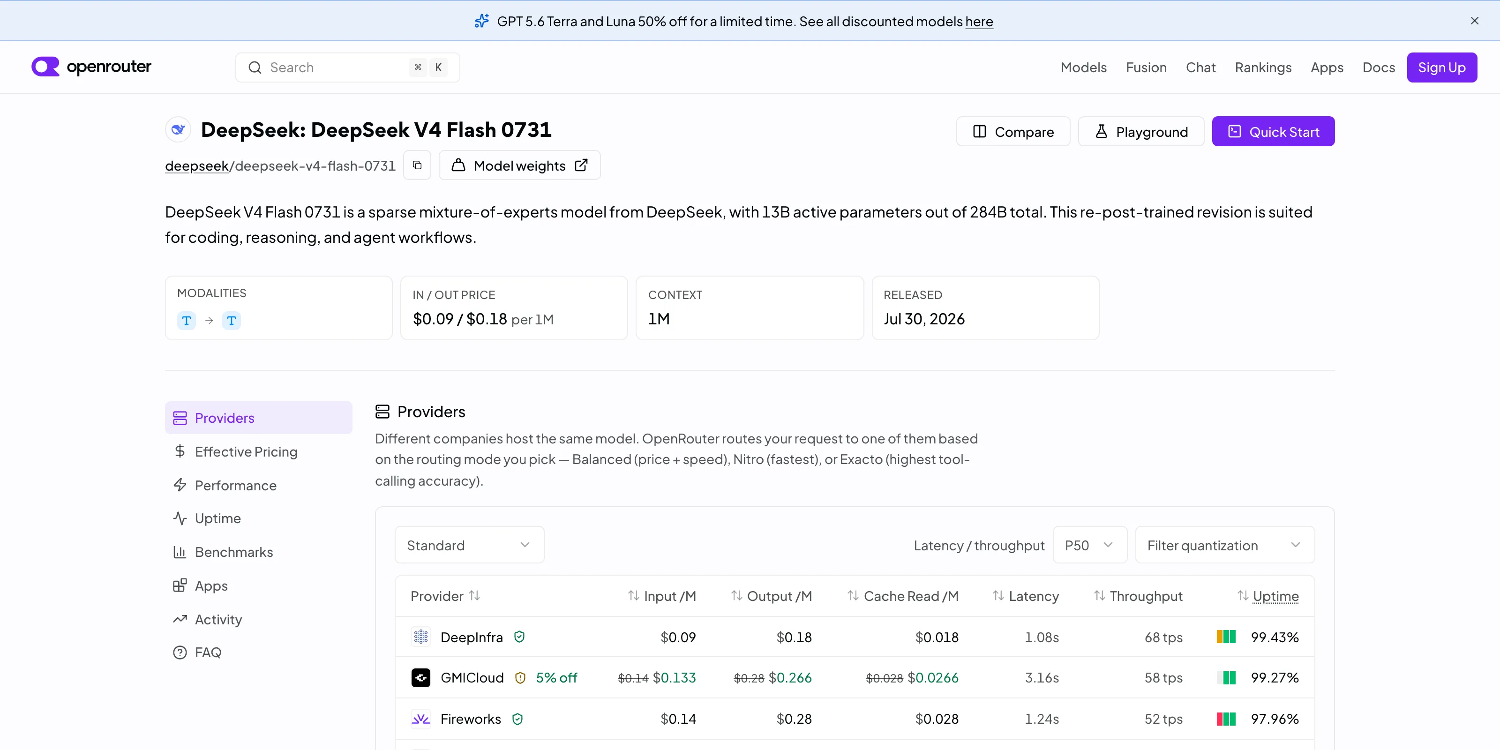Open Rankings in top navigation

click(x=1263, y=67)
